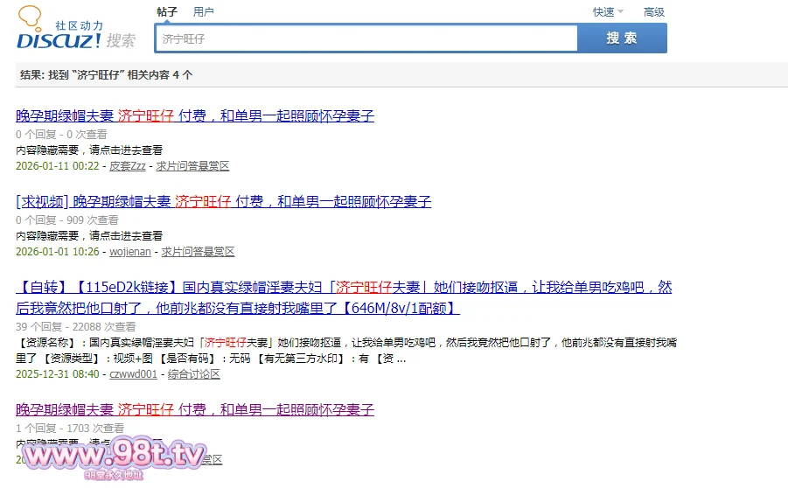The image size is (788, 488).
Task: Switch to the 用户 tab
Action: pyautogui.click(x=204, y=12)
